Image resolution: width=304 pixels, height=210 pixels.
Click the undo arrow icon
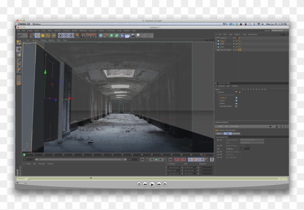[x=20, y=35]
